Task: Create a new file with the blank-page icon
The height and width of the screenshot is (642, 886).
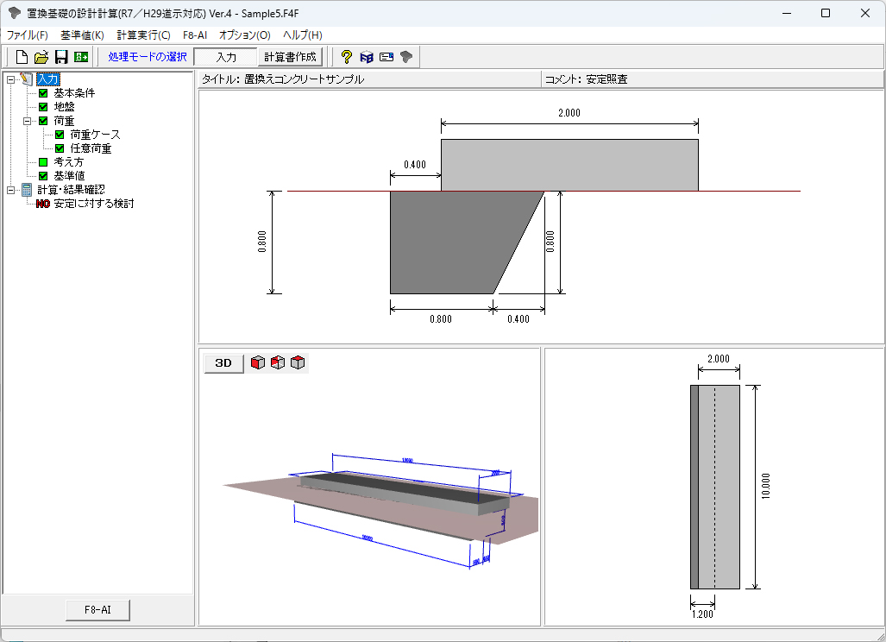Action: [x=22, y=56]
